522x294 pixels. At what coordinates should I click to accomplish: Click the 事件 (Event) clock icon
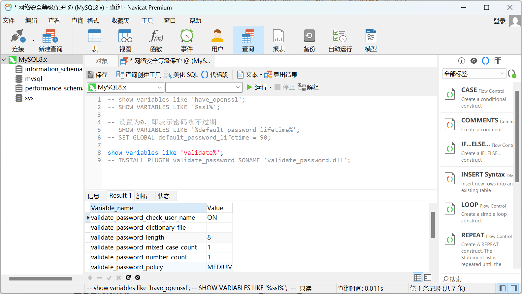186,40
